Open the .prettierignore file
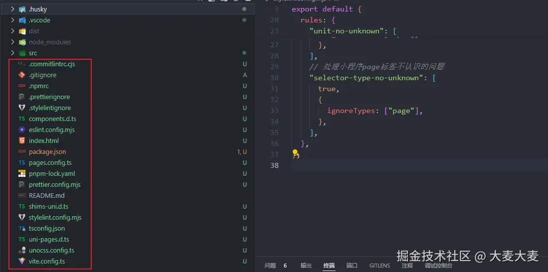Screen dimensions: 548x272 tap(49, 97)
